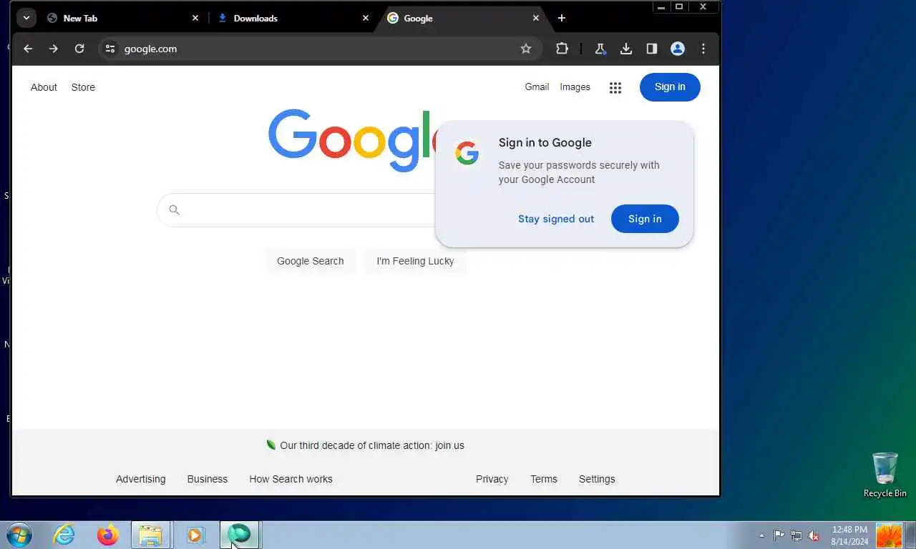Screen dimensions: 916x549
Task: Go to Gmail
Action: [537, 86]
